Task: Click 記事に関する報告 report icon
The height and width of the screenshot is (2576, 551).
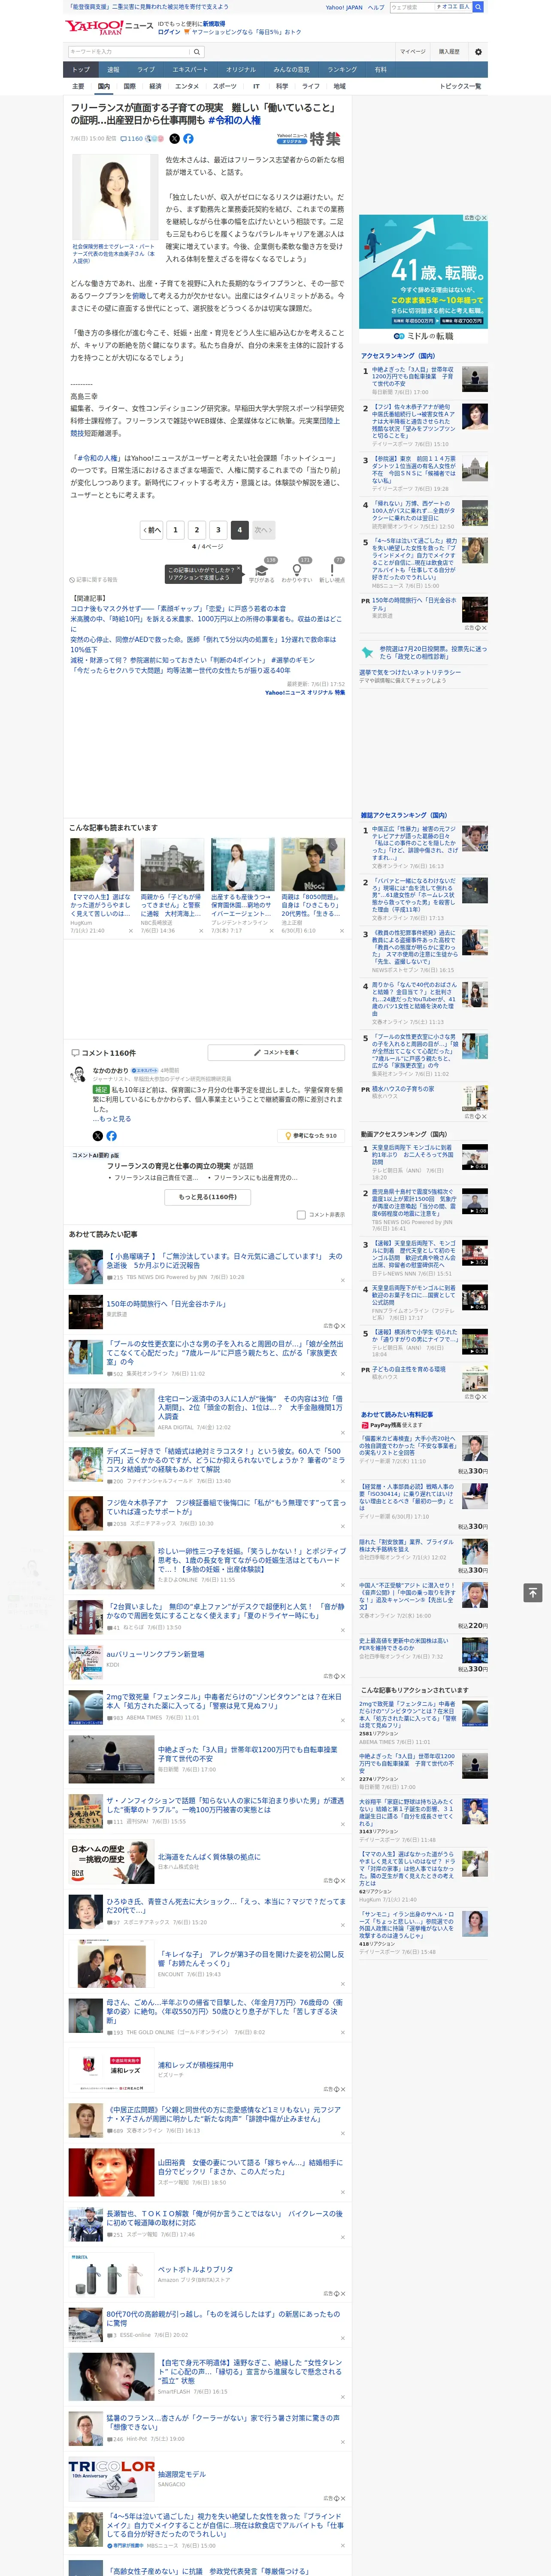Action: [94, 580]
